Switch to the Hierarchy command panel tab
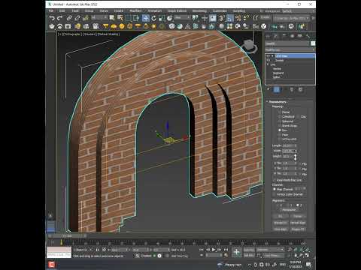This screenshot has width=361, height=270. pos(284,36)
